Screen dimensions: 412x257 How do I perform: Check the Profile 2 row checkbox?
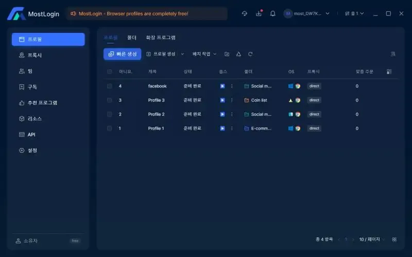(110, 114)
